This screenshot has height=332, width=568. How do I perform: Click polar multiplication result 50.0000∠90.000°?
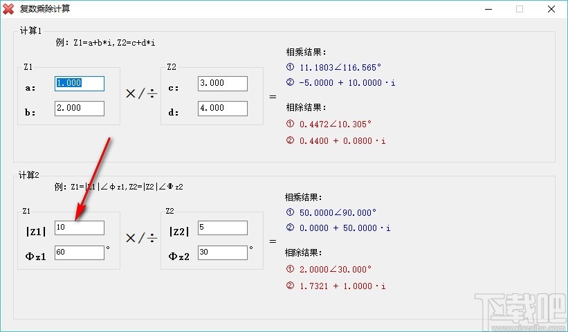[337, 212]
